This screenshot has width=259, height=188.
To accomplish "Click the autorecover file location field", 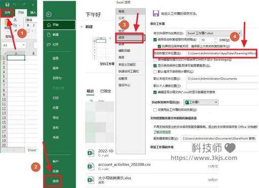I will [222, 53].
